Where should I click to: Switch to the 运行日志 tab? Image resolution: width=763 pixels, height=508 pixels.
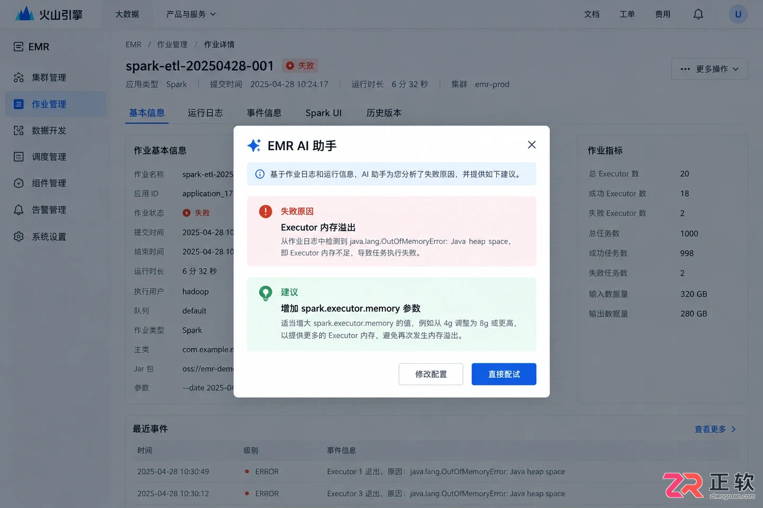coord(205,113)
